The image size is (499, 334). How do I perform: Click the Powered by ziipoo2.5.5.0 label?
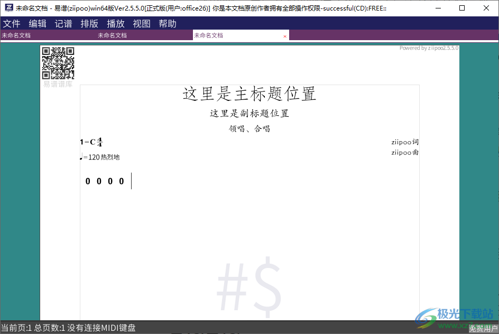429,48
